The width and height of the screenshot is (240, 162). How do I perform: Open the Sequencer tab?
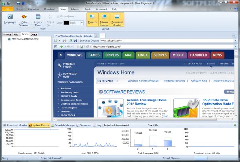tap(84, 125)
